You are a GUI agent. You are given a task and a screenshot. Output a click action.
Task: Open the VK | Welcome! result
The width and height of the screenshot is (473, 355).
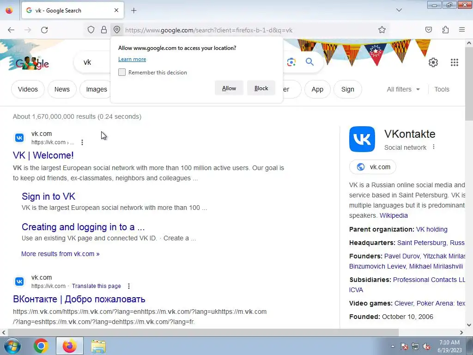pyautogui.click(x=43, y=155)
